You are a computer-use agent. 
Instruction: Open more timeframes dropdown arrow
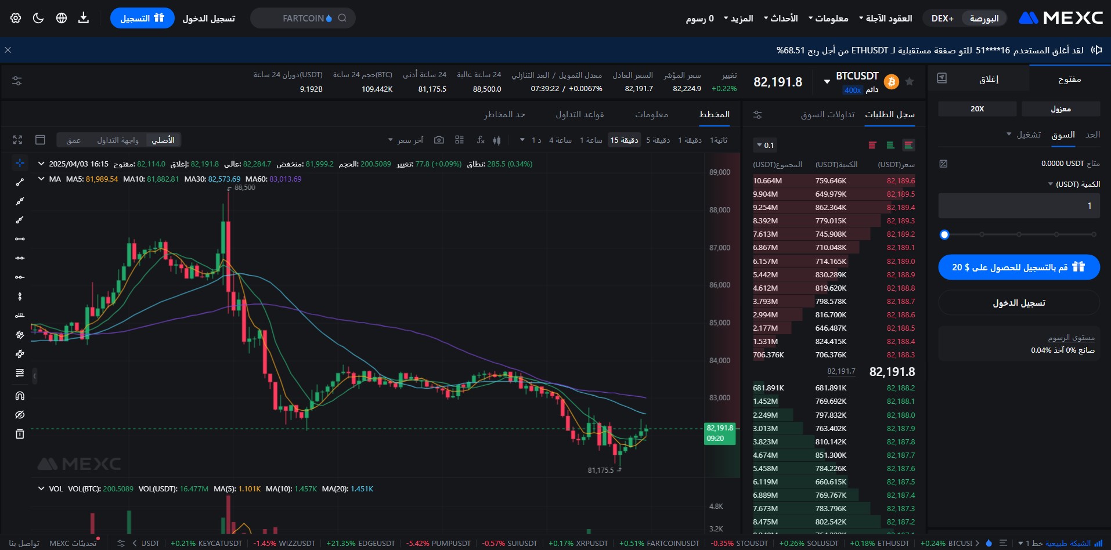[522, 140]
